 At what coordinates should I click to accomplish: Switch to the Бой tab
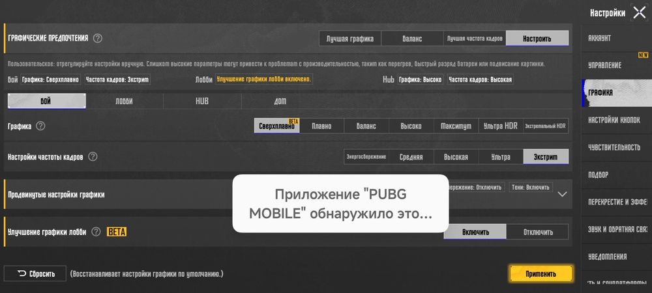[x=46, y=102]
